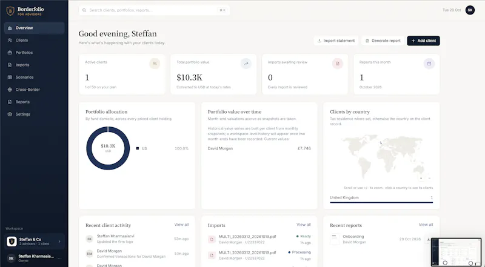Click the picture-in-picture preview thumbnail
485x267 pixels.
pos(457,252)
